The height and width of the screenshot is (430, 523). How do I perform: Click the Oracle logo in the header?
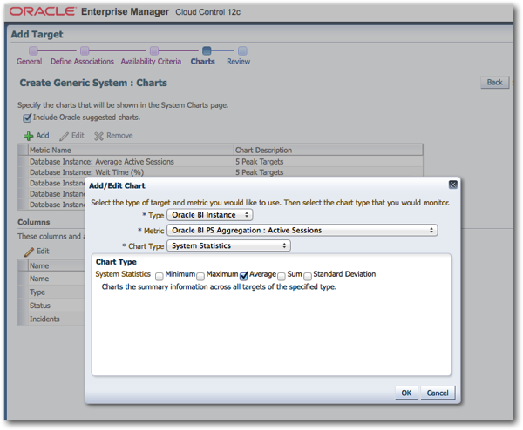click(42, 11)
